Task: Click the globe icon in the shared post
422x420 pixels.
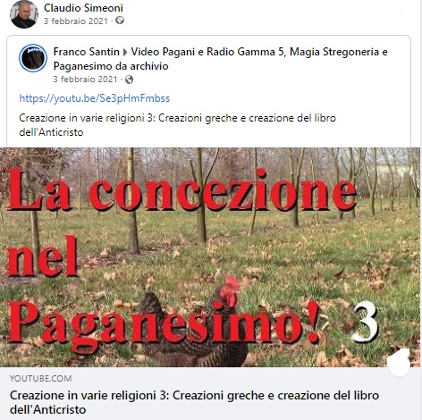Action: (x=130, y=80)
